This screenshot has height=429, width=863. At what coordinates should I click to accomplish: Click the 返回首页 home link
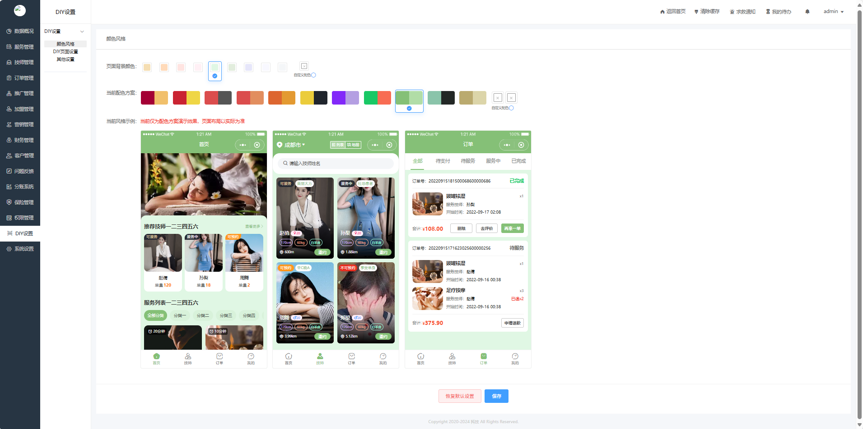(673, 12)
